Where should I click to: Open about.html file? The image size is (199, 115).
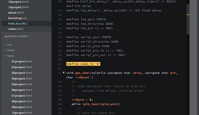pos(16,13)
